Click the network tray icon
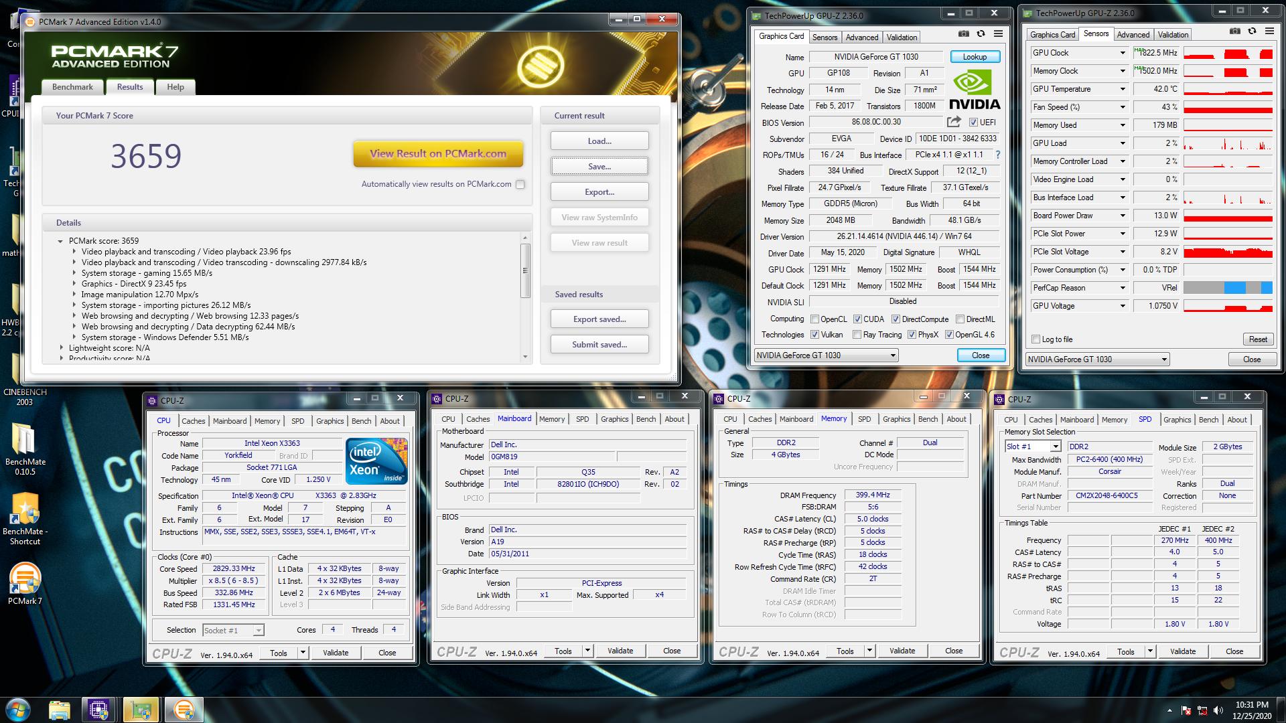The height and width of the screenshot is (723, 1286). [1202, 710]
